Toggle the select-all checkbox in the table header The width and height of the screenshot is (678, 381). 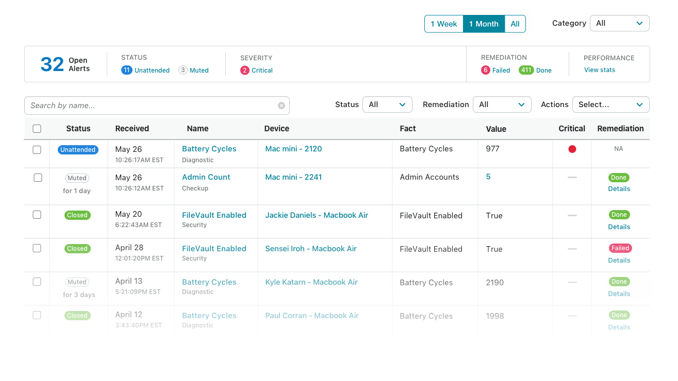click(x=37, y=129)
